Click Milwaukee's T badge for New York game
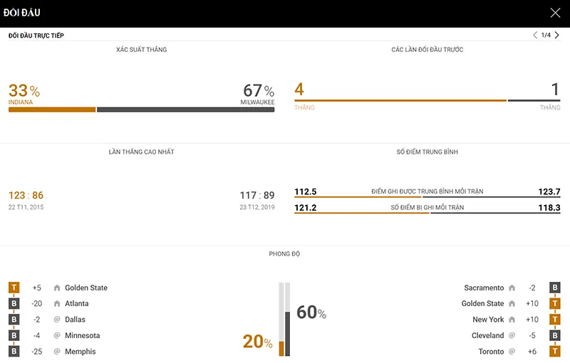The width and height of the screenshot is (570, 363). coord(555,320)
